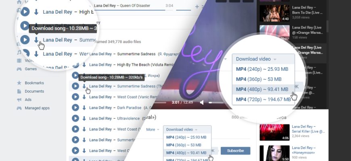Open the Born To Die (Live title link
Viewport: 351px width, 161px height.
(308, 10)
